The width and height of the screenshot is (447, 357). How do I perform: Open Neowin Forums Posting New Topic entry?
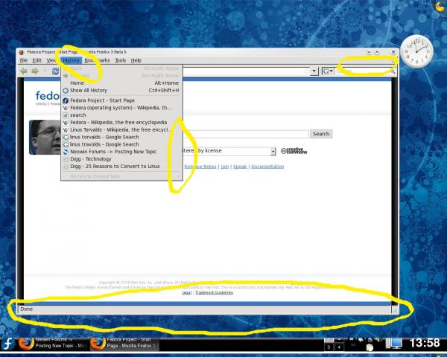point(121,152)
